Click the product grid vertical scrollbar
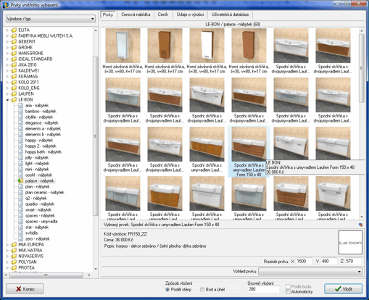Viewport: 369px width, 300px height. tap(362, 68)
